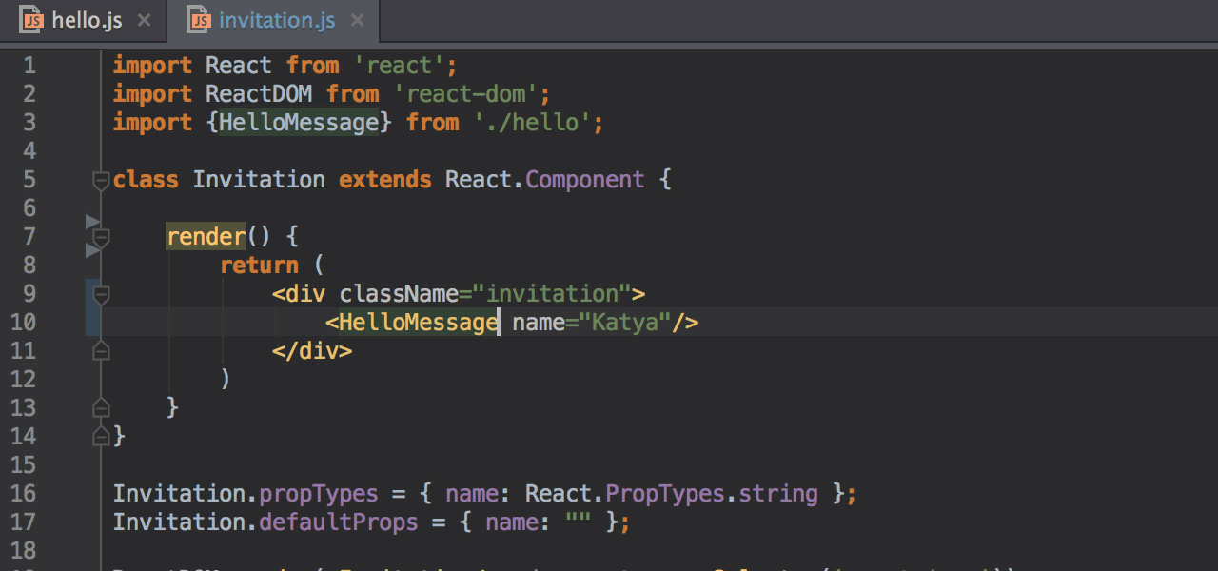
Task: Place cursor on the highlighted render method name
Action: (206, 237)
